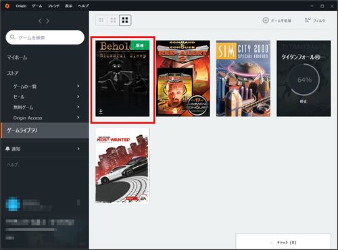The height and width of the screenshot is (250, 338).
Task: Go back with the left arrow
Action: point(40,21)
